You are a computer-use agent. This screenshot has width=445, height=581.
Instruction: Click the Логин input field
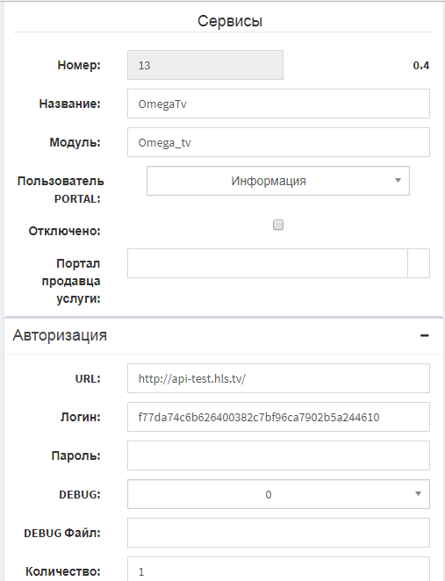(x=278, y=417)
